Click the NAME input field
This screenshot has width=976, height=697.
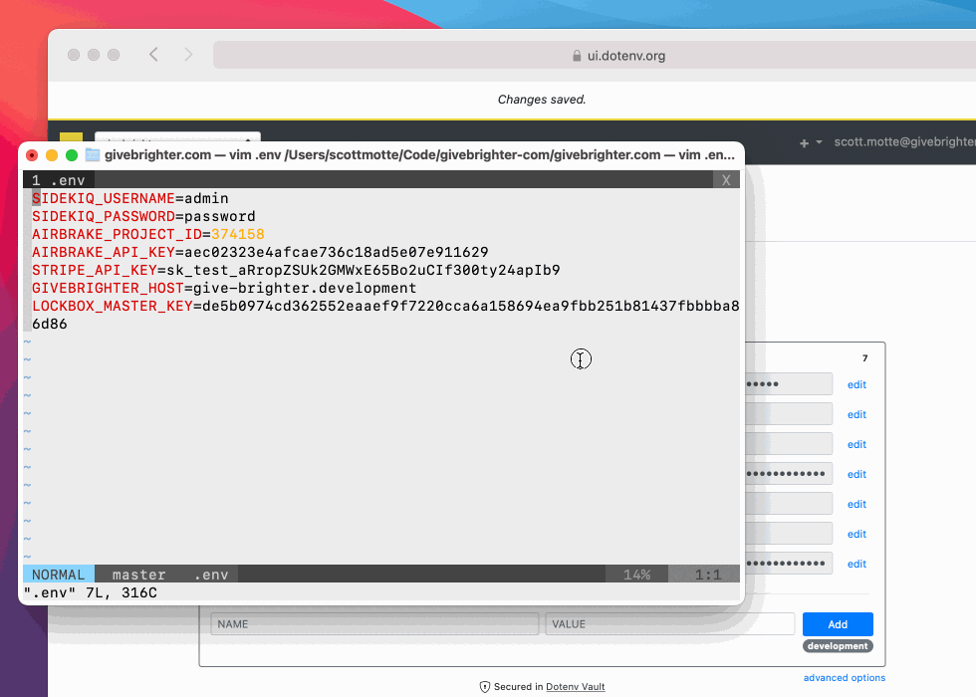point(374,623)
